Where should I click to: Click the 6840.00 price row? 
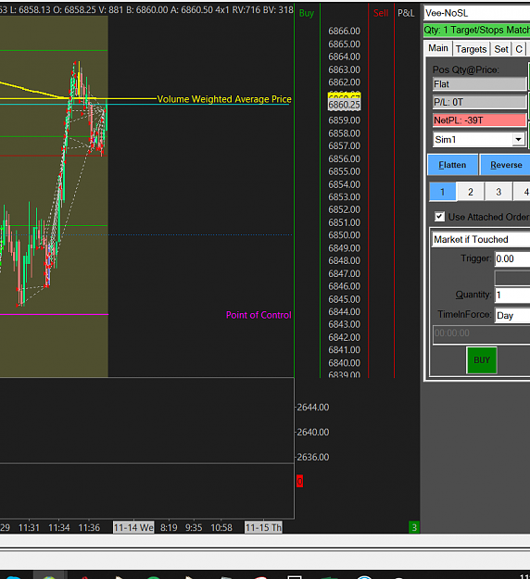(x=345, y=362)
